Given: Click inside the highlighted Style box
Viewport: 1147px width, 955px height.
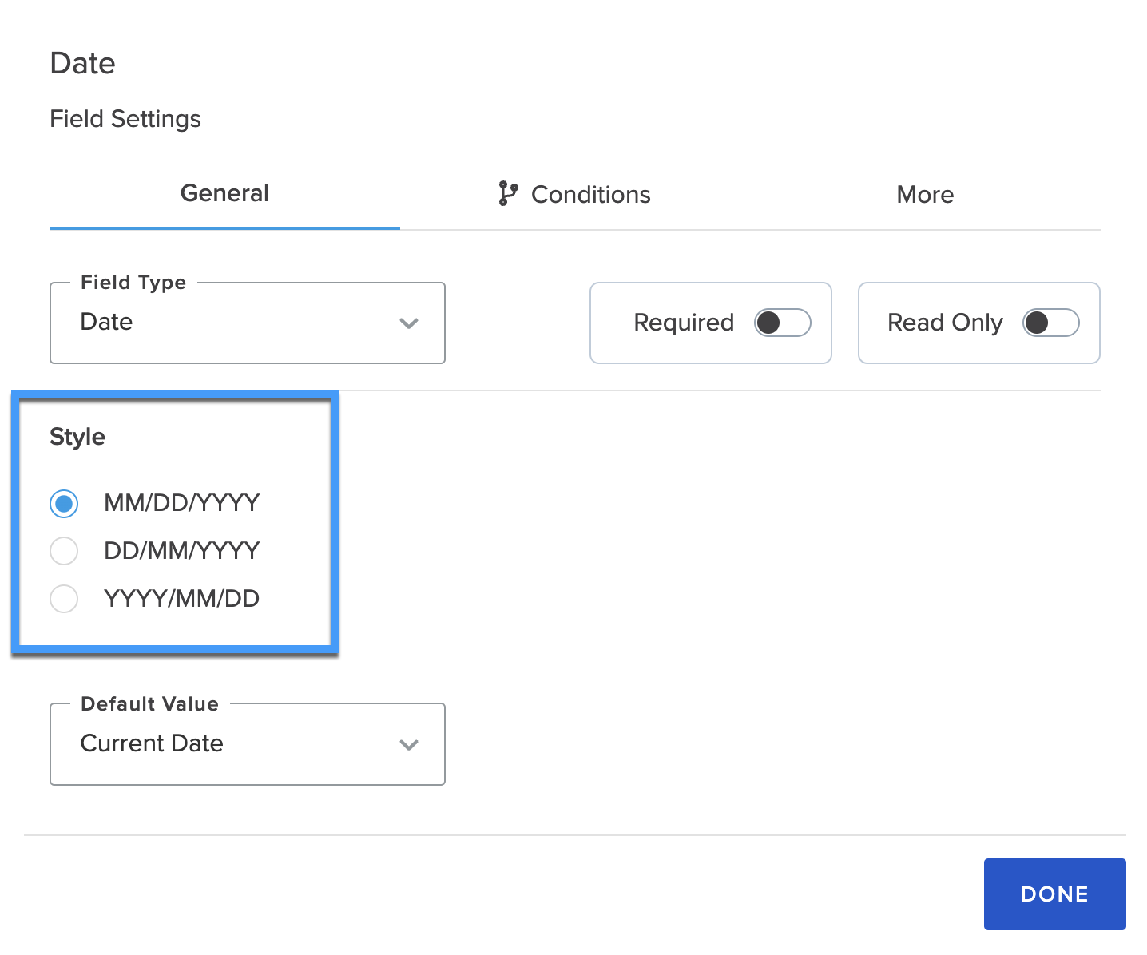Looking at the screenshot, I should click(x=176, y=523).
